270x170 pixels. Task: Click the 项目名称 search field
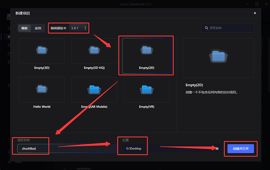[x=227, y=28]
